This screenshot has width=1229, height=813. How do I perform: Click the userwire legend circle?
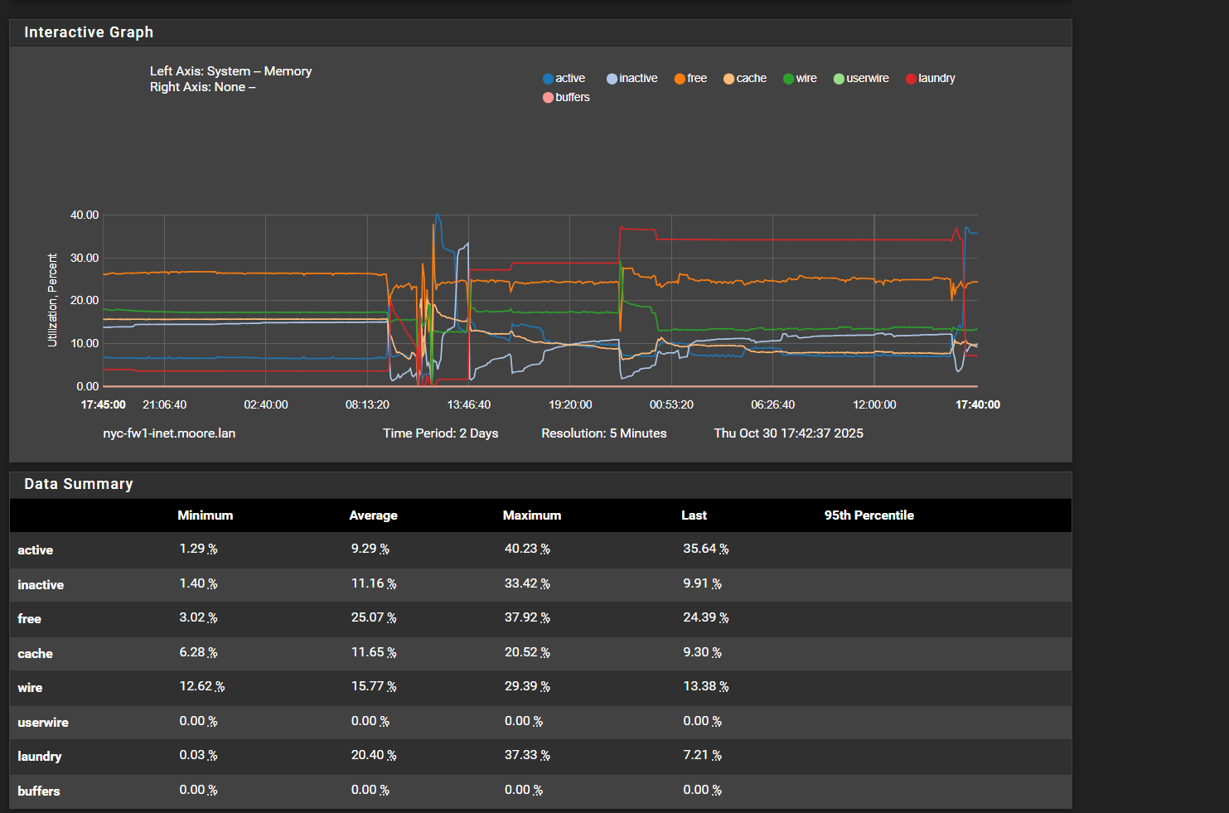(839, 79)
